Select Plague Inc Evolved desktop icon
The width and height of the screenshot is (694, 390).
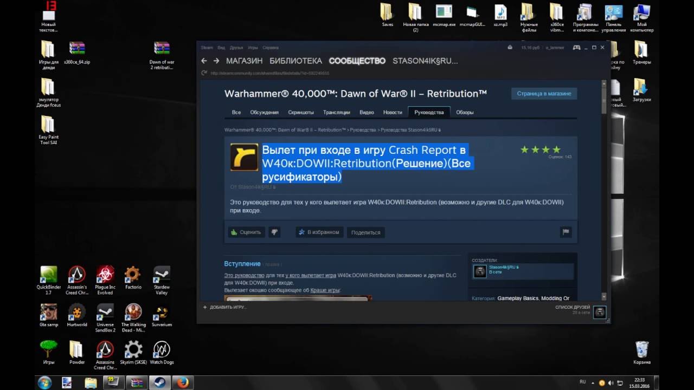(105, 279)
